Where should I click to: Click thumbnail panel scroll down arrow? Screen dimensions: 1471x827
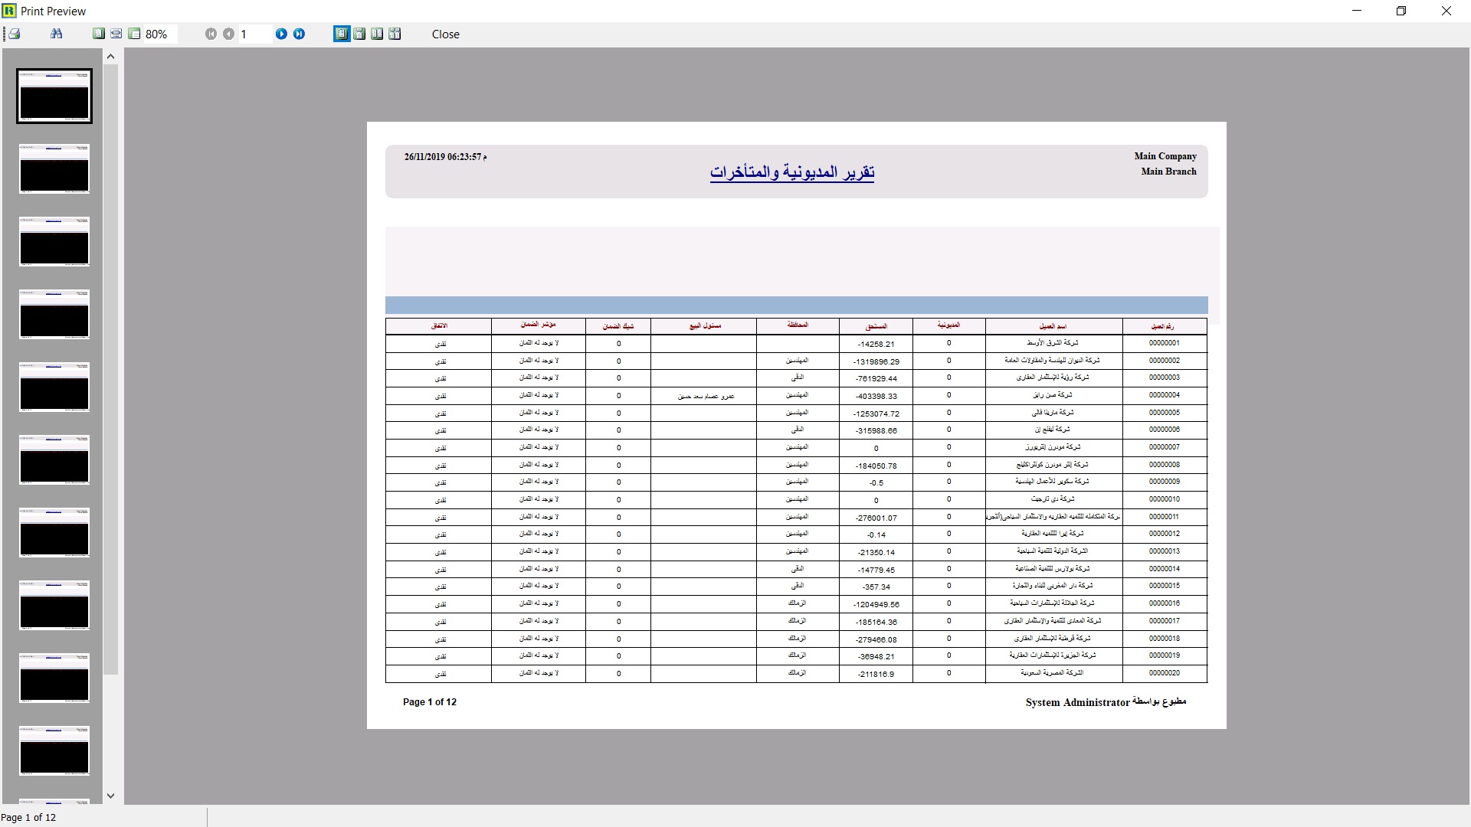tap(110, 796)
